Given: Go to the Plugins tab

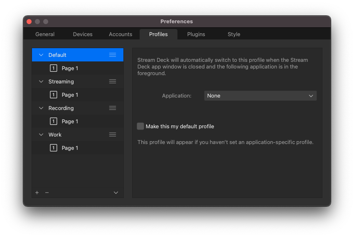Looking at the screenshot, I should click(x=196, y=34).
